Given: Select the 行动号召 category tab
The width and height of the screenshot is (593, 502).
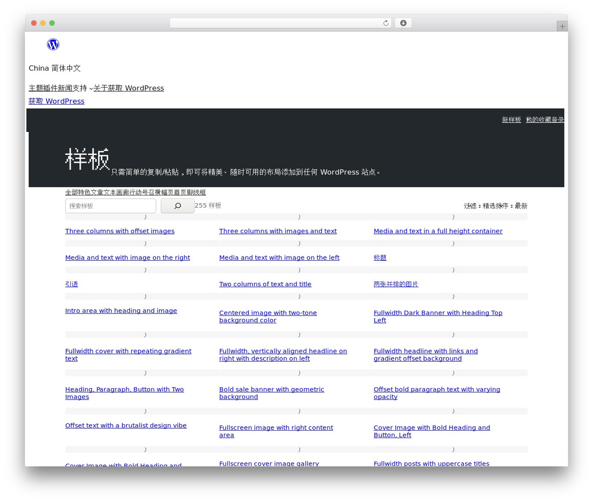Looking at the screenshot, I should [142, 193].
